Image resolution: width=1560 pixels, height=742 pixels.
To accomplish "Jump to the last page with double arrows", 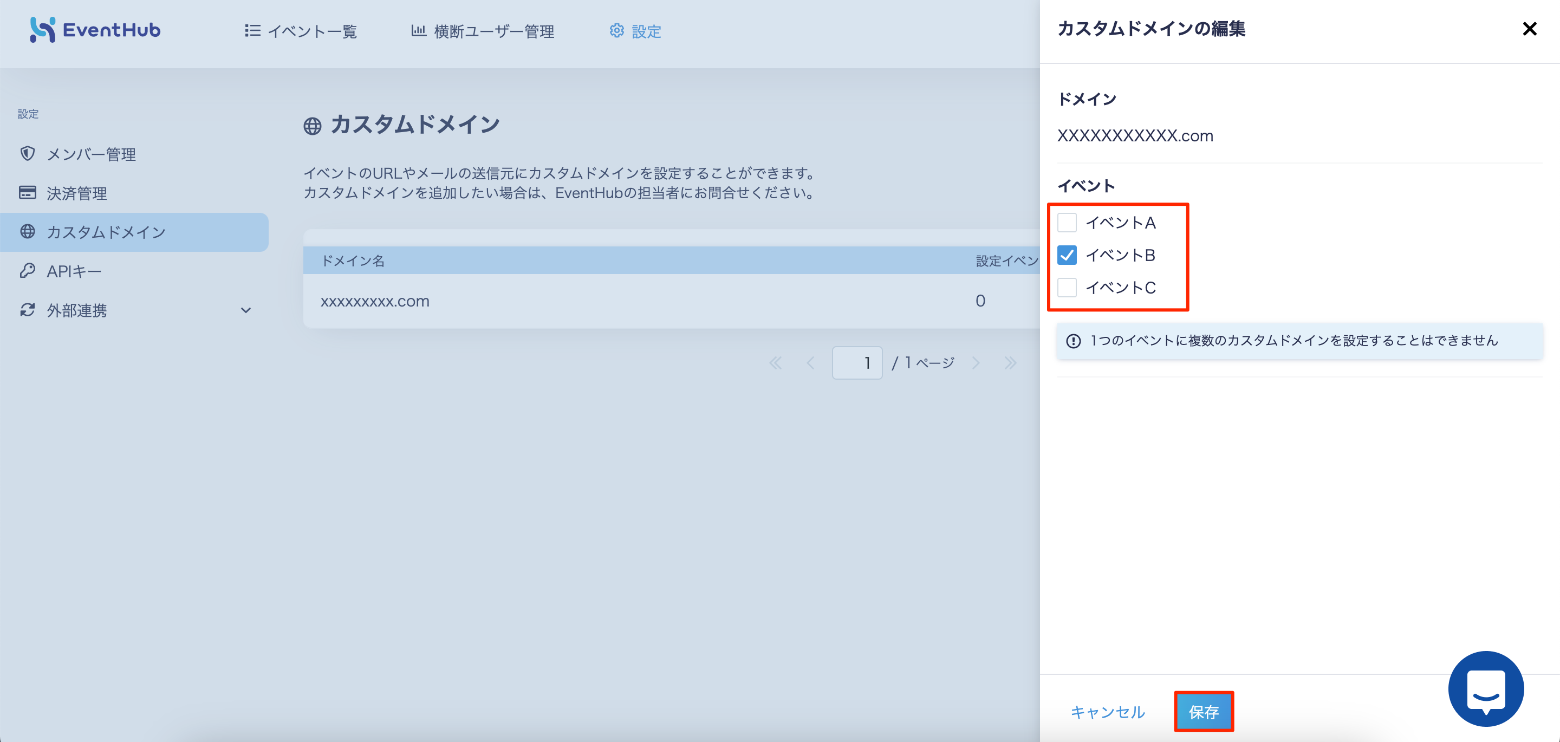I will coord(1010,362).
